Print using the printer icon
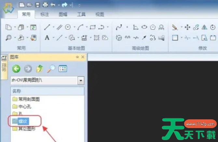The image size is (218, 142). [45, 5]
